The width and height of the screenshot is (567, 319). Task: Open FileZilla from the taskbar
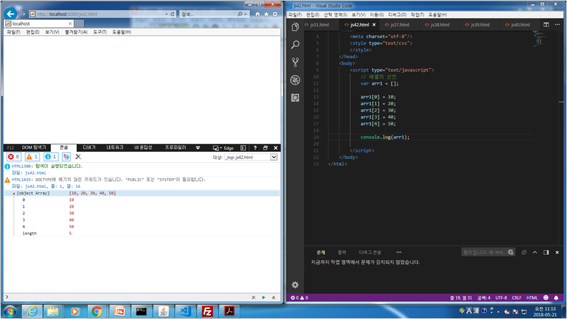208,311
